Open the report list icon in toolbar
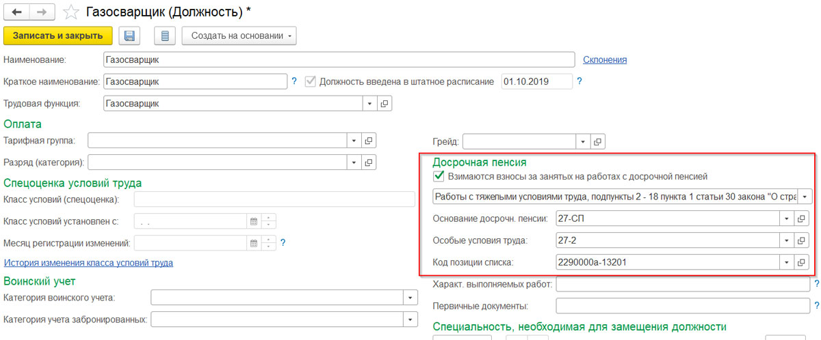This screenshot has width=821, height=340. pos(165,36)
